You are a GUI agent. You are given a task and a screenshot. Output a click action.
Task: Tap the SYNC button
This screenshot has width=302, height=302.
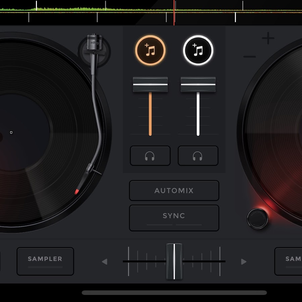point(174,218)
